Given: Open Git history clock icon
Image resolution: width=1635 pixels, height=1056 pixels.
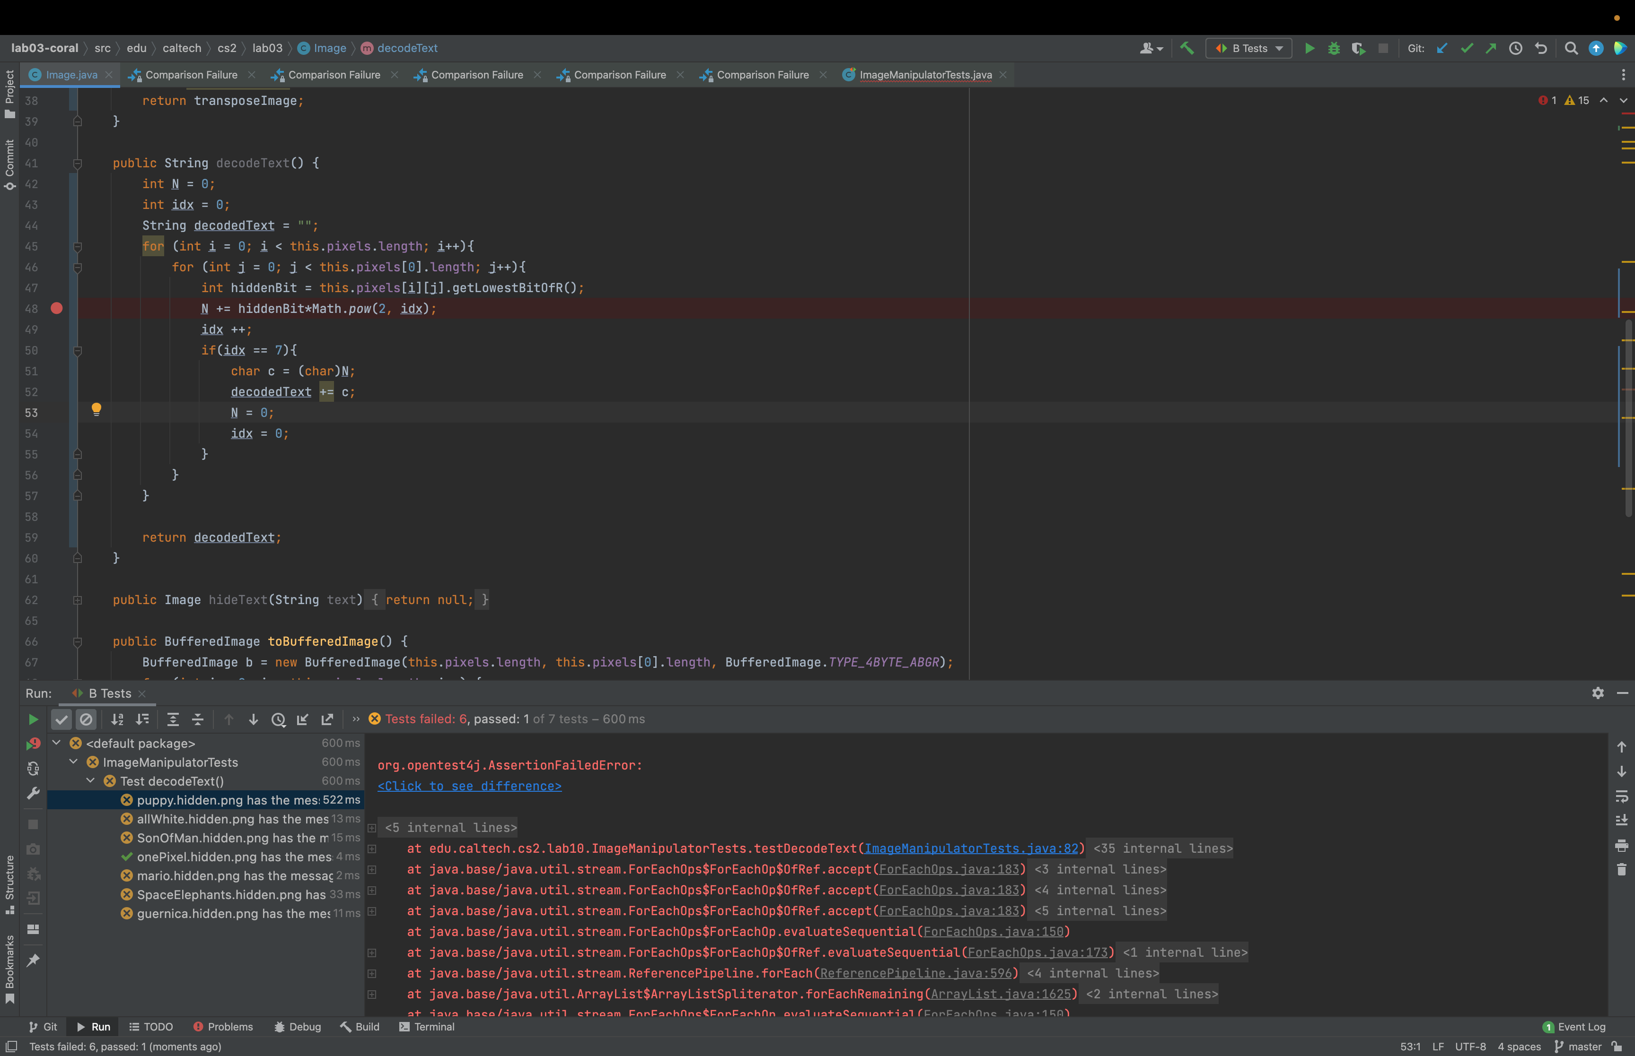Looking at the screenshot, I should (1516, 48).
